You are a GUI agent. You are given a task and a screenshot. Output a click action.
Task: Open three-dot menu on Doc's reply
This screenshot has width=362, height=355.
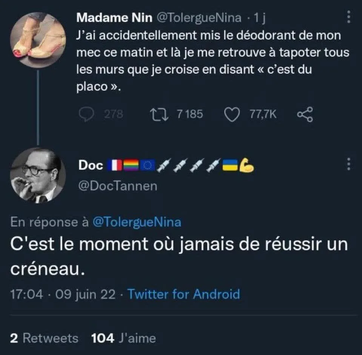pos(349,164)
